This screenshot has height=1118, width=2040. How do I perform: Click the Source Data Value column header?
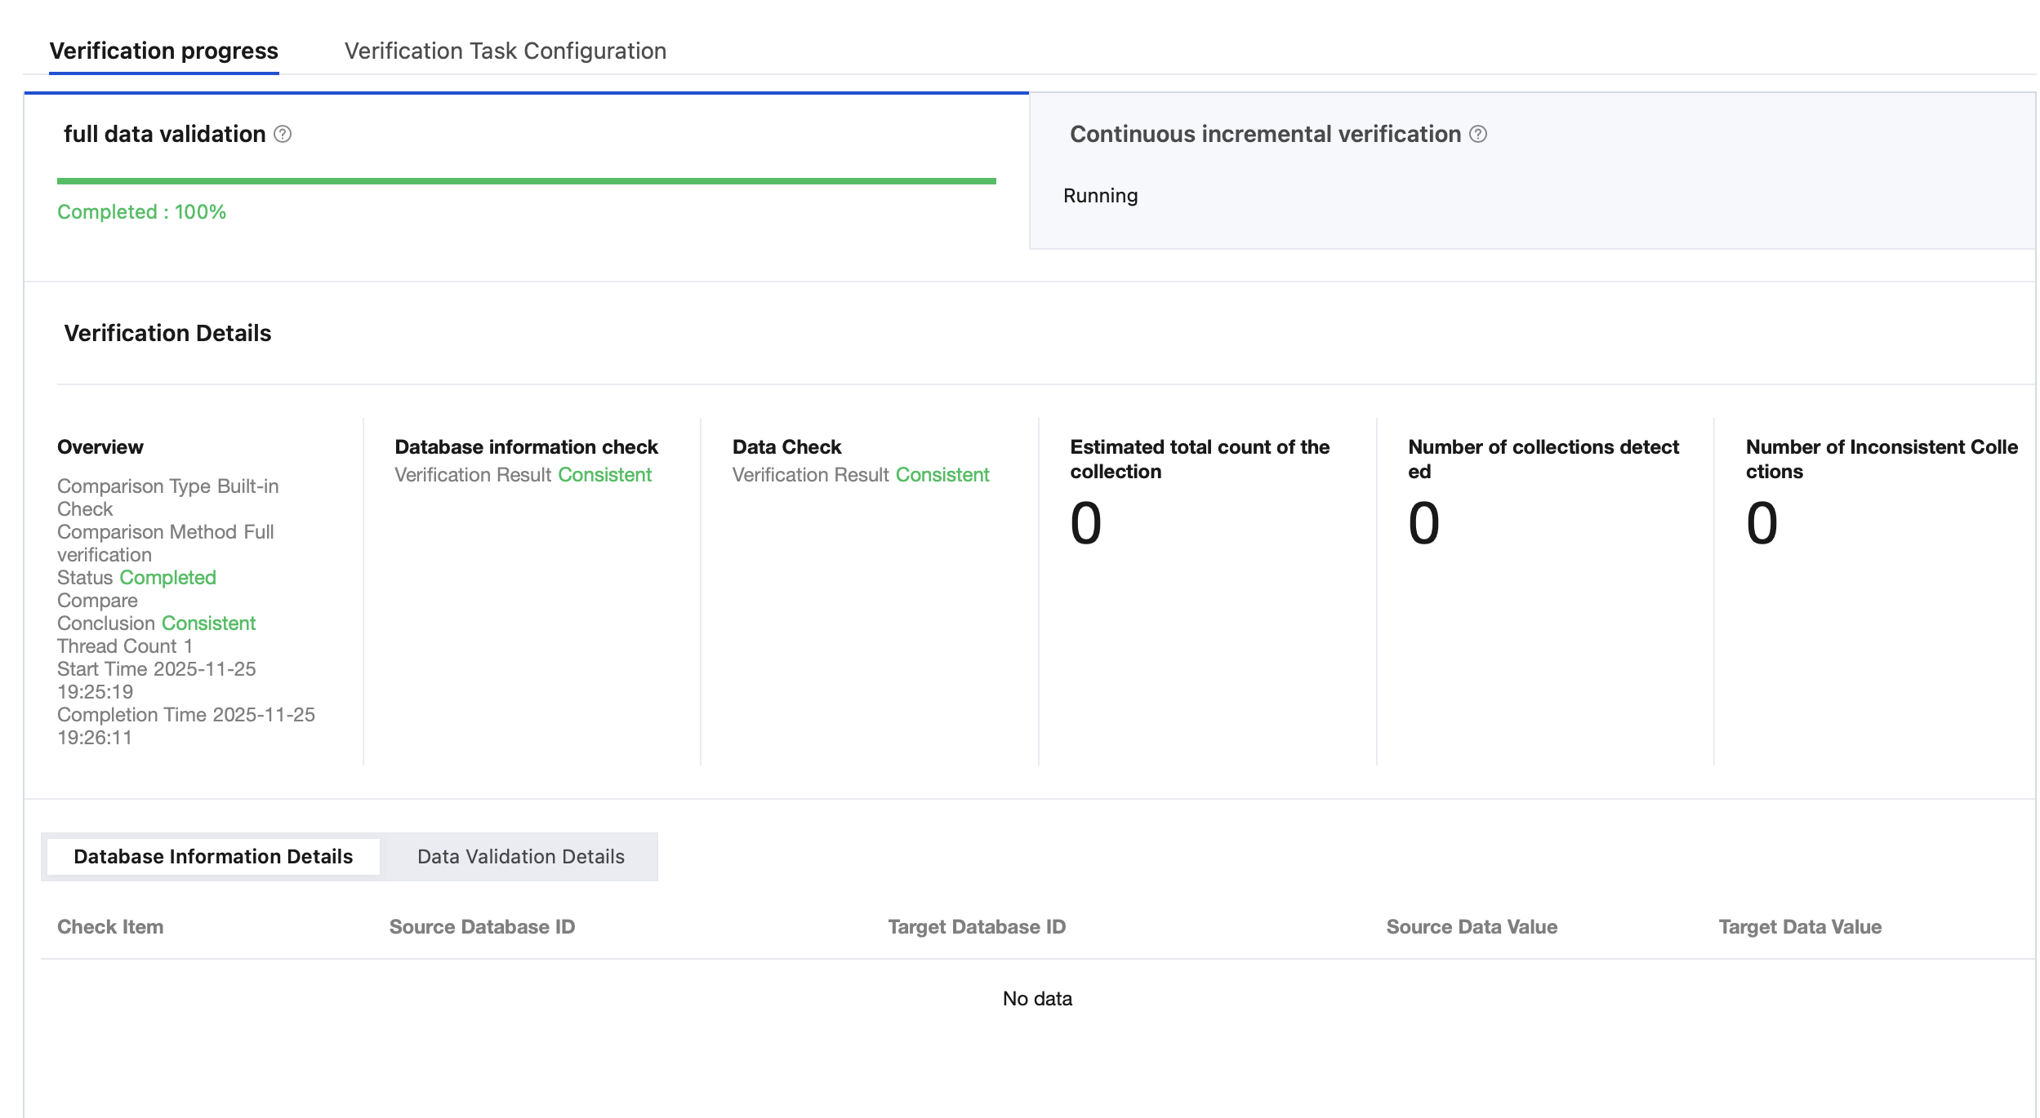pyautogui.click(x=1471, y=926)
